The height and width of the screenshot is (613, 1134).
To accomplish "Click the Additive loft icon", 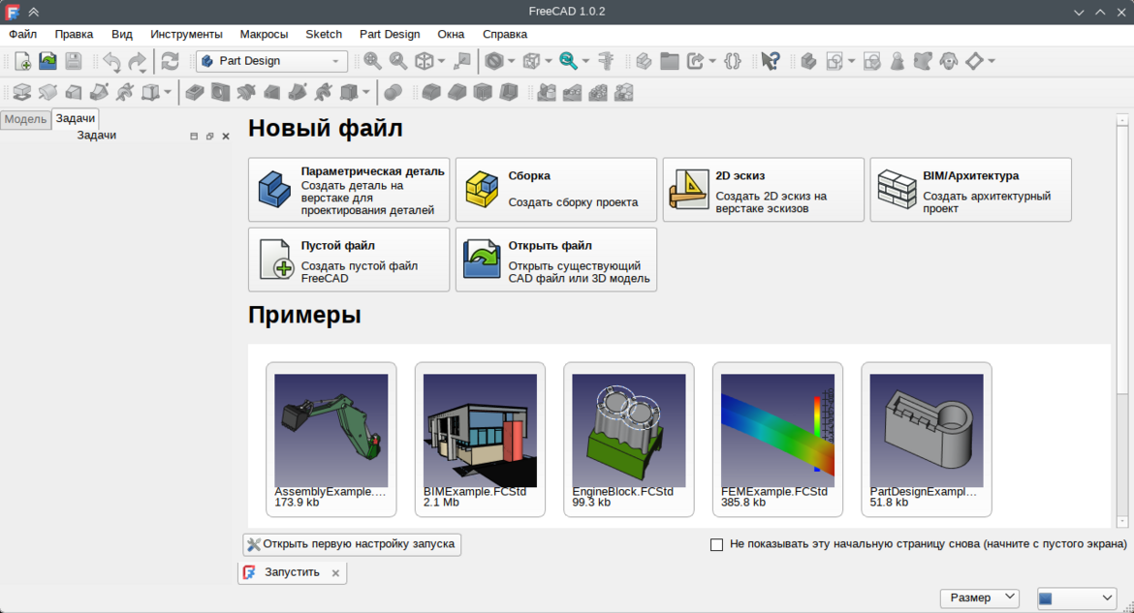I will click(x=73, y=93).
